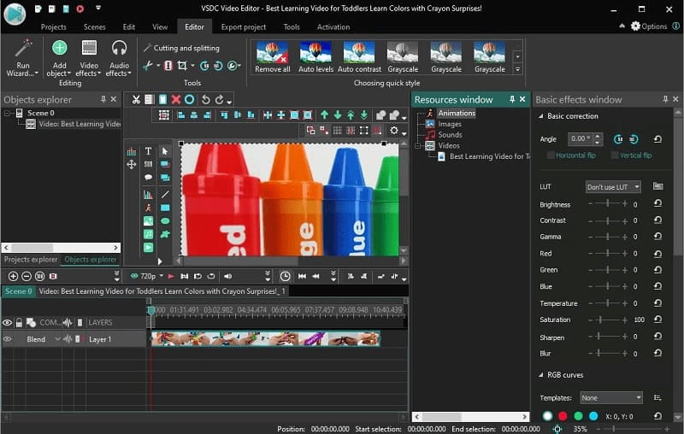
Task: Enable the Vertical flip checkbox
Action: point(614,155)
